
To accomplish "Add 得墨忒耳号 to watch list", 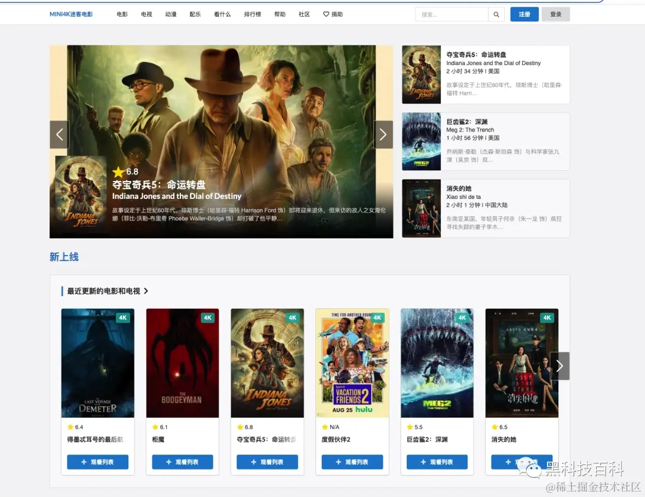I will coord(97,462).
